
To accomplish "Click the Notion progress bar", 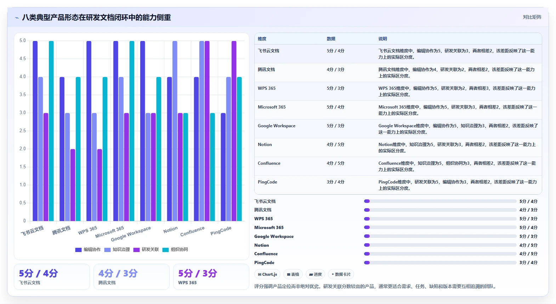I will coord(440,245).
